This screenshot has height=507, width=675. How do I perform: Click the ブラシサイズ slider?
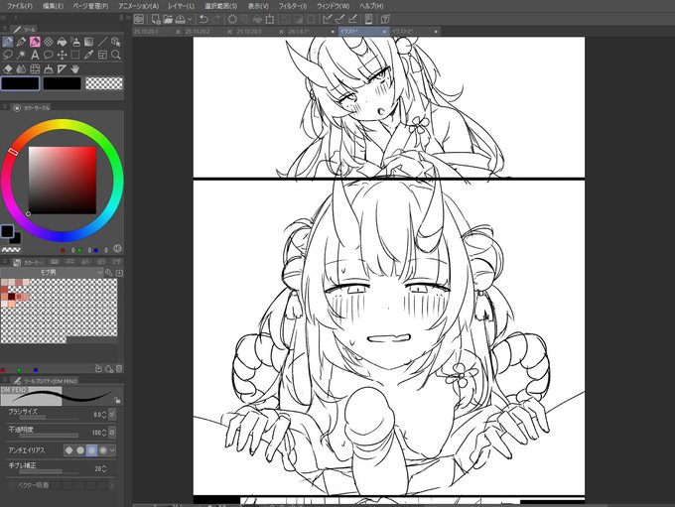point(49,417)
